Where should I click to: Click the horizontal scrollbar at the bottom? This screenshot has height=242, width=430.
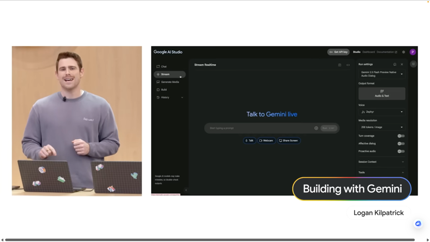click(x=210, y=240)
